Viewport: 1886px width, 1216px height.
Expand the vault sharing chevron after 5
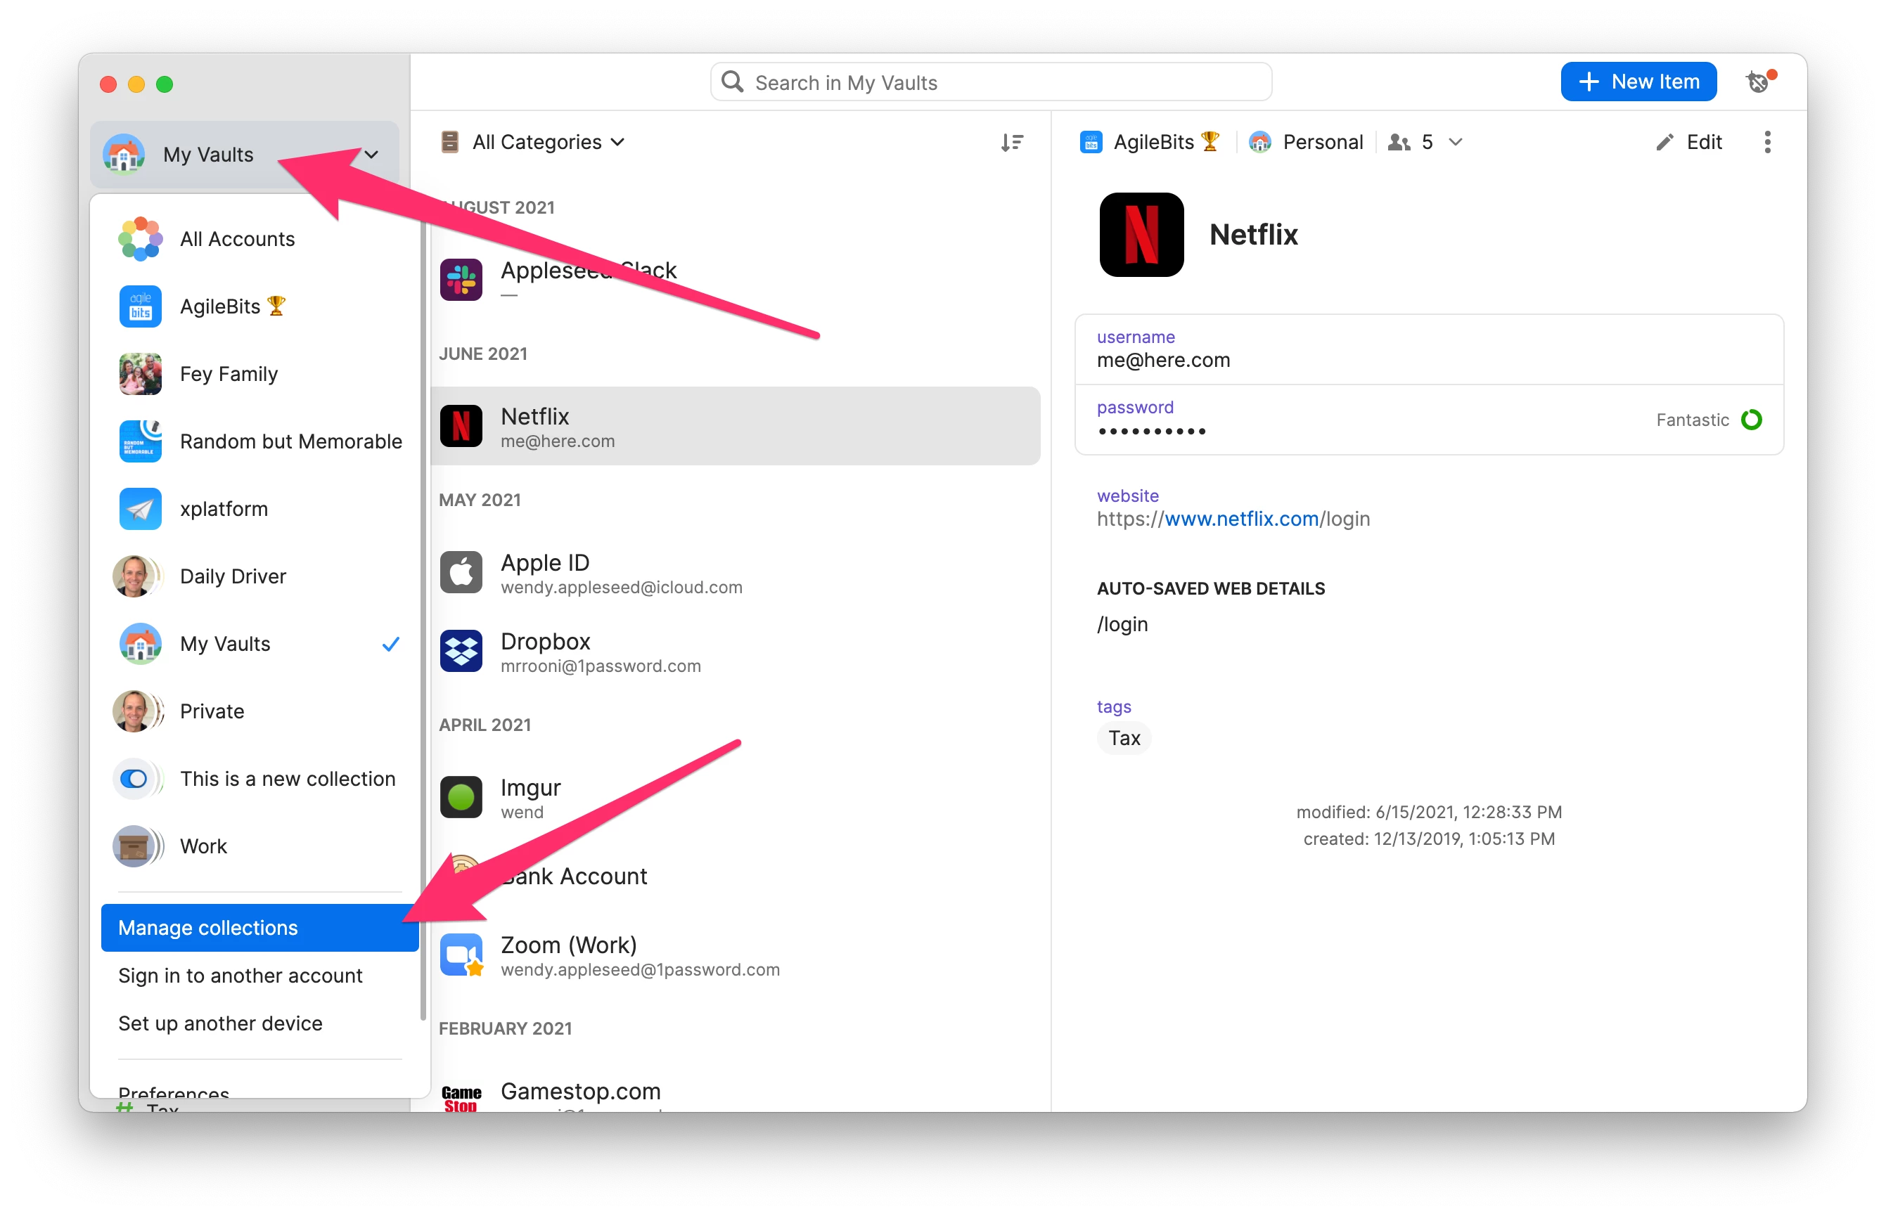tap(1456, 142)
